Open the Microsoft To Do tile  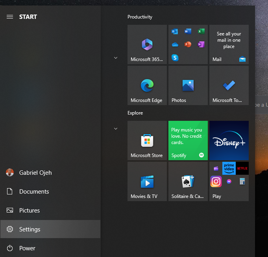[229, 85]
